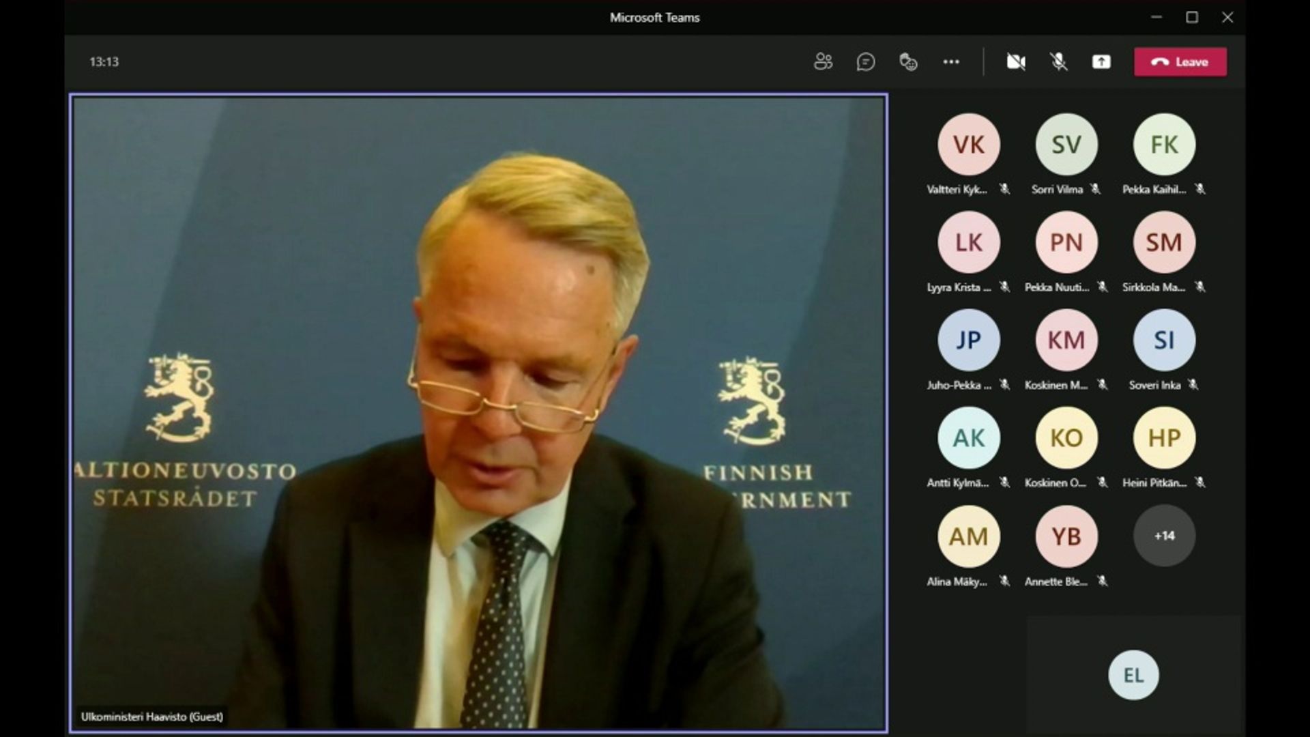Image resolution: width=1310 pixels, height=737 pixels.
Task: Select Valtteri's VK avatar
Action: pos(969,144)
